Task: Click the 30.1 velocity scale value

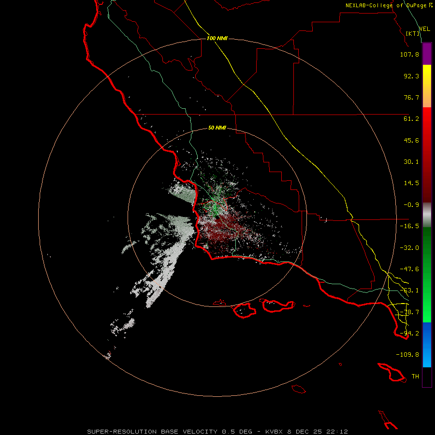Action: pos(411,162)
